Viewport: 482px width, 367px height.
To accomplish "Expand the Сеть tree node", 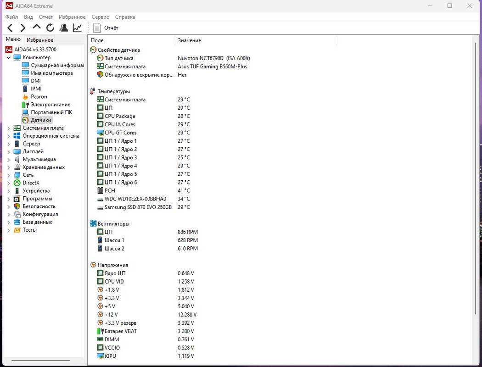I will [9, 175].
